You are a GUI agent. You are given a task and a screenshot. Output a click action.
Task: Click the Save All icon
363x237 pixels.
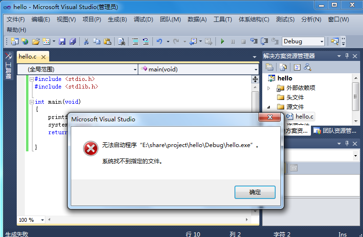[73, 41]
